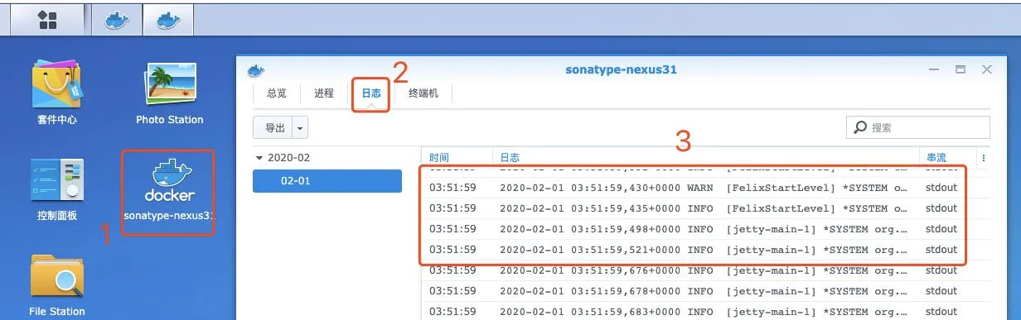
Task: Open the column options menu beside 串流
Action: [983, 157]
